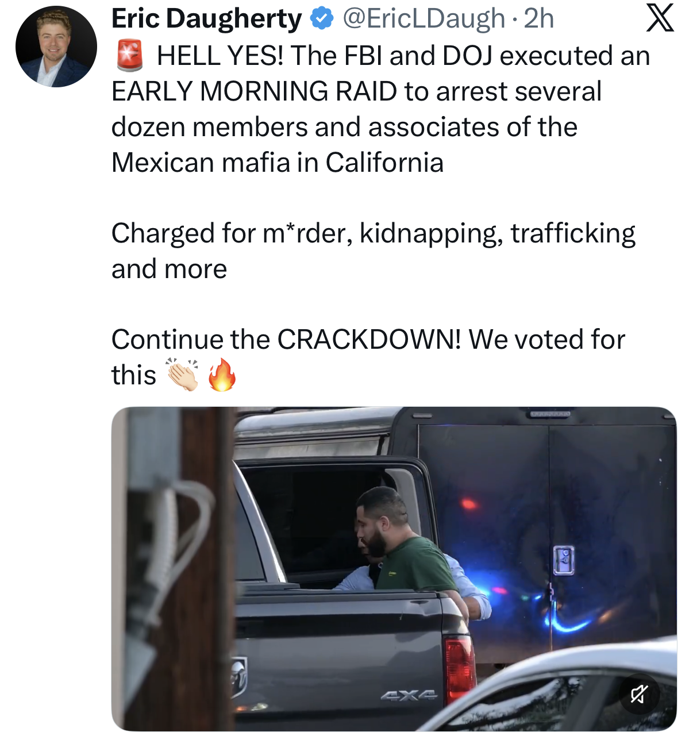Click the 4X4 badge on the truck

pyautogui.click(x=409, y=696)
